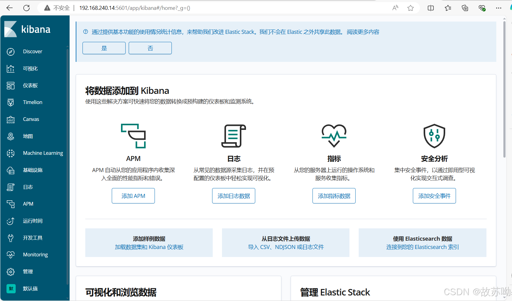The height and width of the screenshot is (301, 512).
Task: Open the browser favorites list
Action: [x=448, y=8]
